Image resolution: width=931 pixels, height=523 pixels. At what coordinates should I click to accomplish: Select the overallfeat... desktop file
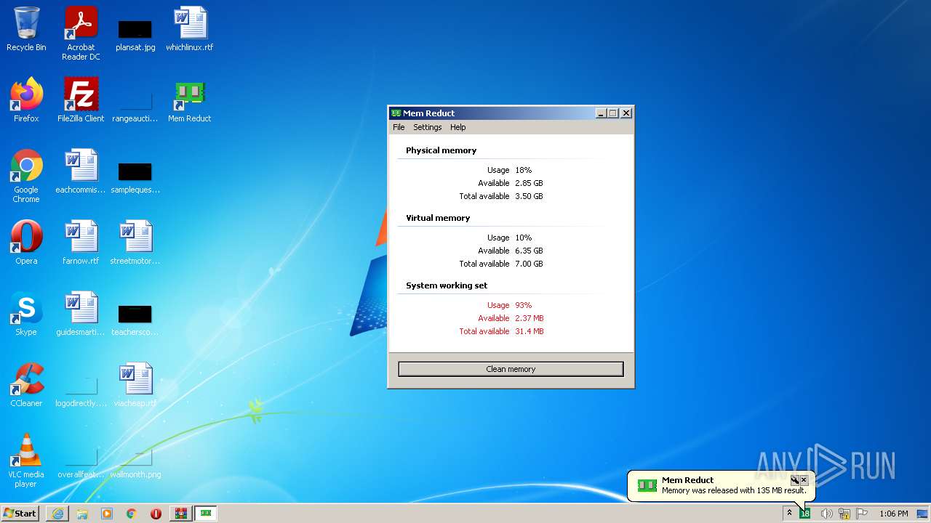pos(81,461)
